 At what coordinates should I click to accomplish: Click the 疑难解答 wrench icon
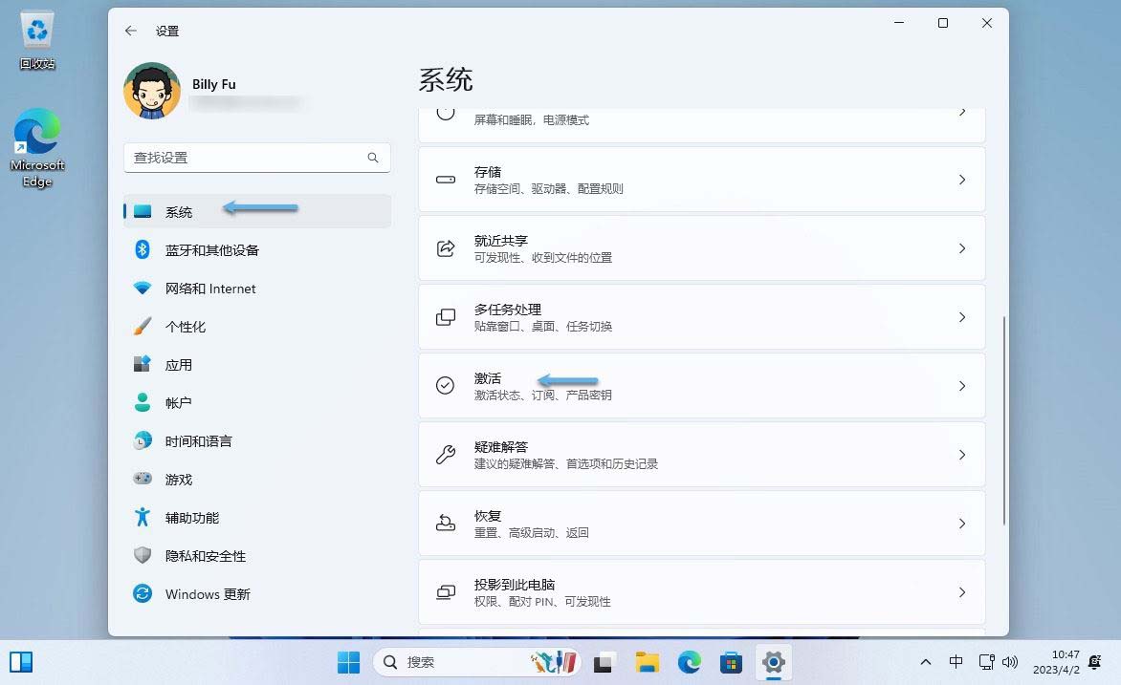(446, 455)
